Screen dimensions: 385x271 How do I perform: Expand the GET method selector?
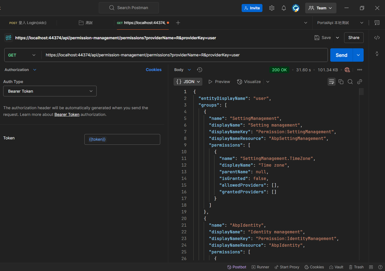pos(22,55)
